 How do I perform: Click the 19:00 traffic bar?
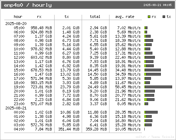pos(158,87)
